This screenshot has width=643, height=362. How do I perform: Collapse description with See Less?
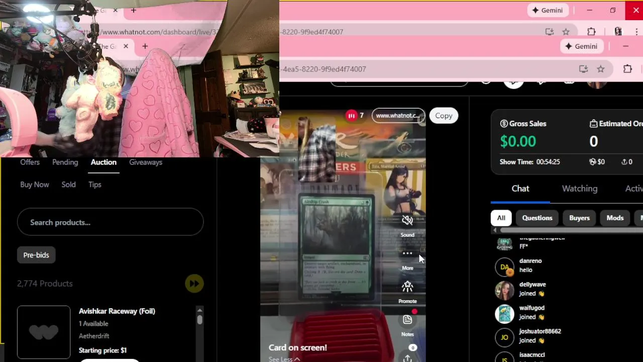pos(284,359)
